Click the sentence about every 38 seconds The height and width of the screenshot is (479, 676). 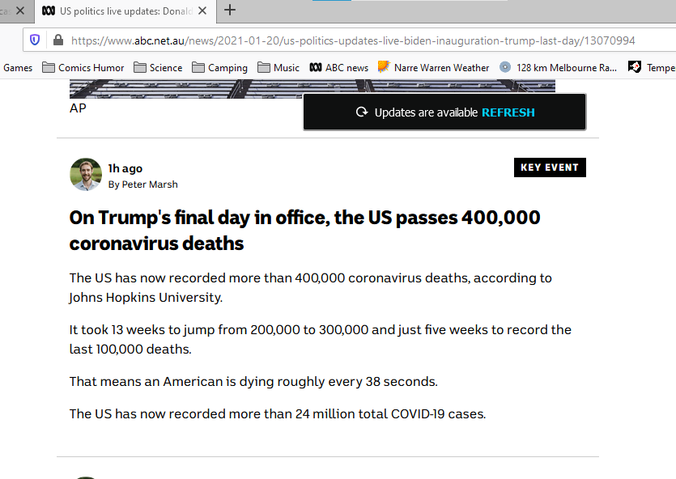click(253, 382)
